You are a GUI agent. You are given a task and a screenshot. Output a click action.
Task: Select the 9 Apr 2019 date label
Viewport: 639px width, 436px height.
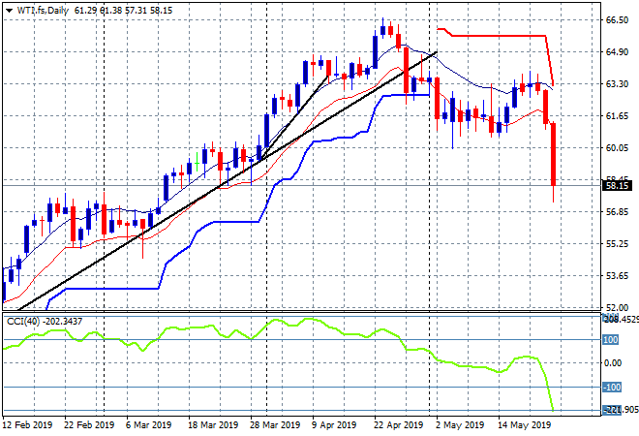point(334,425)
